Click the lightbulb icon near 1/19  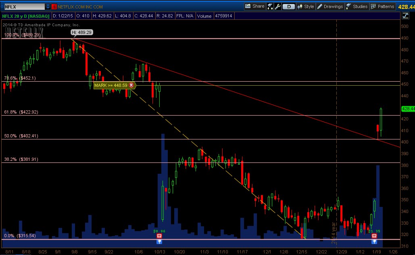(x=374, y=242)
